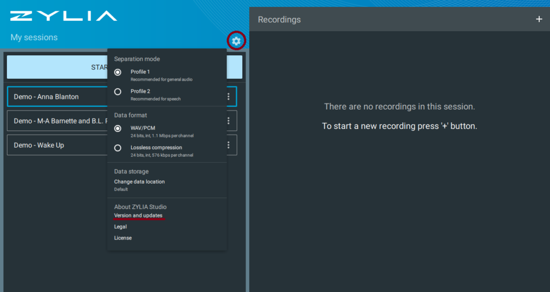550x292 pixels.
Task: Click the ZYLIA logo
Action: click(63, 16)
